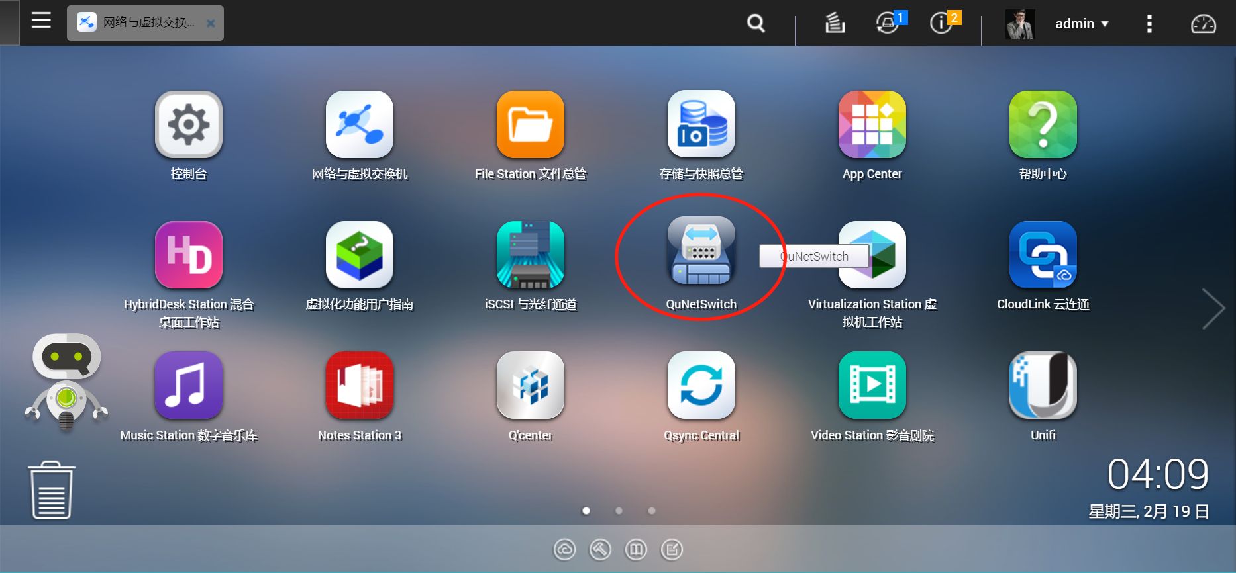The height and width of the screenshot is (573, 1236).
Task: Launch File Station 文件总管
Action: click(531, 124)
